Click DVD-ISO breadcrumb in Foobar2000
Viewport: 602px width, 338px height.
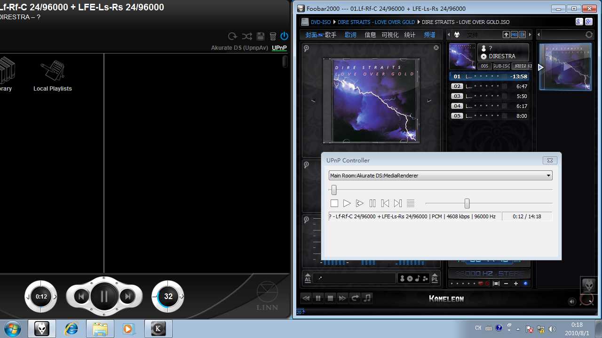(321, 22)
